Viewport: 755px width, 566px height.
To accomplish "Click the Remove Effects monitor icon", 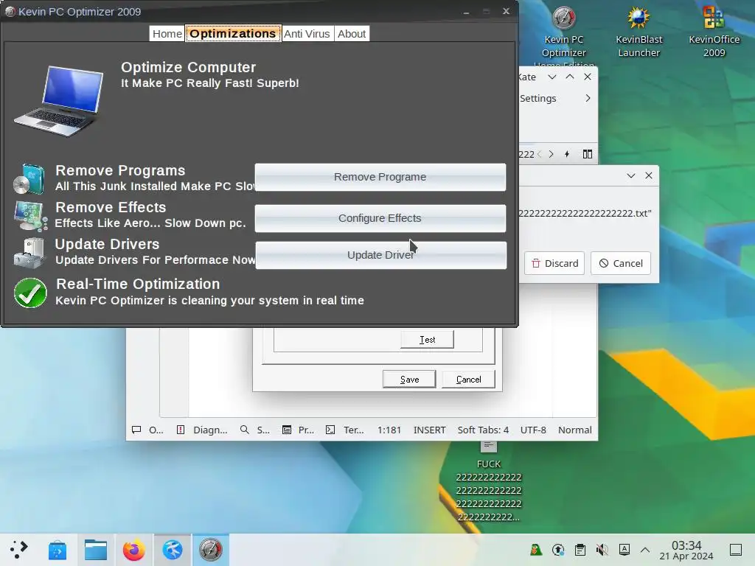I will 30,216.
